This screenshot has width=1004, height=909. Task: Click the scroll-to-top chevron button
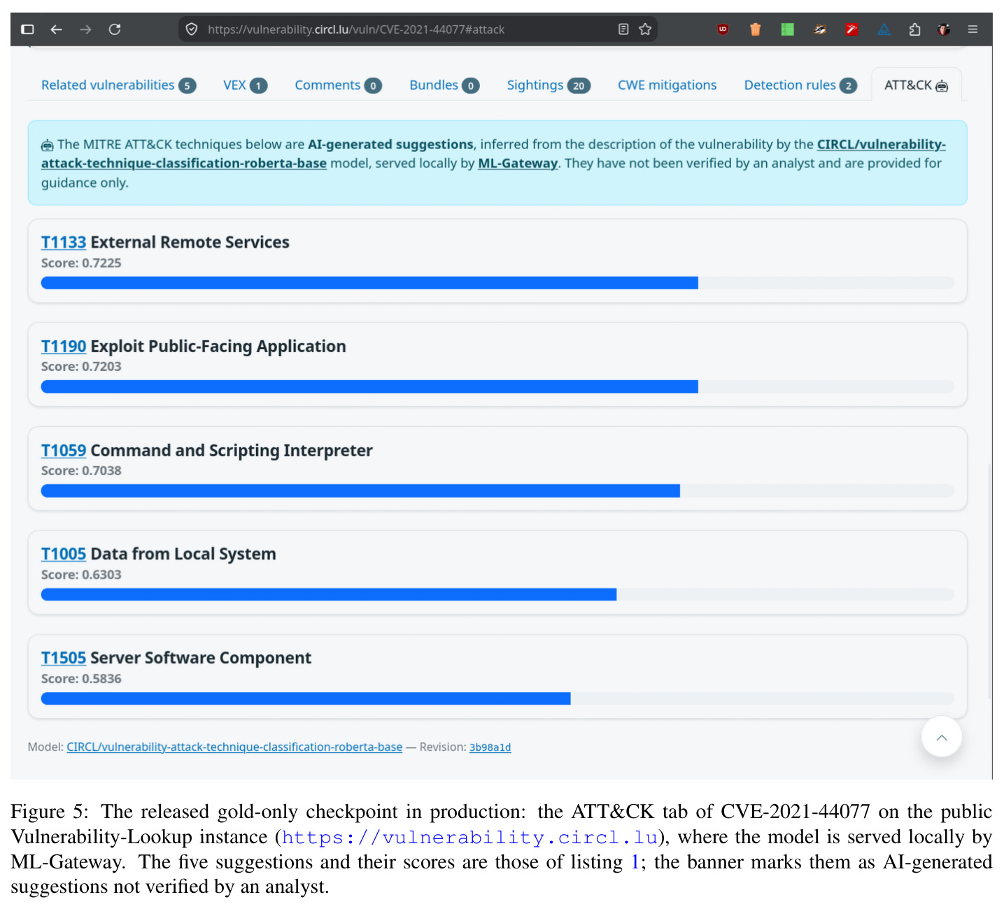942,737
